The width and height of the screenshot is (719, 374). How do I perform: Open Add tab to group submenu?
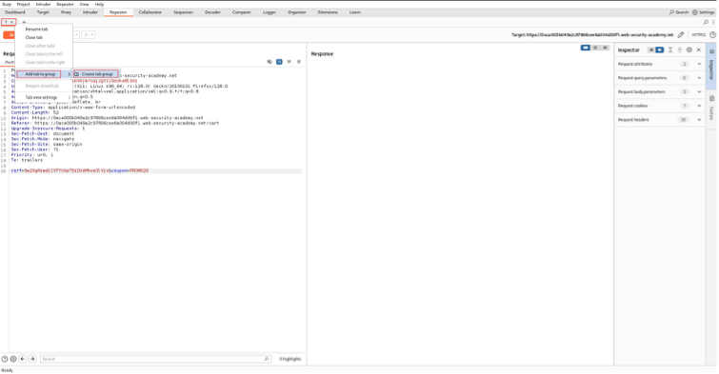point(44,74)
